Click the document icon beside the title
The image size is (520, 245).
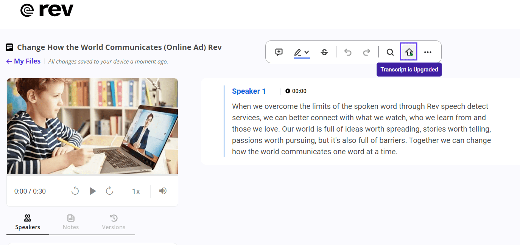click(9, 47)
